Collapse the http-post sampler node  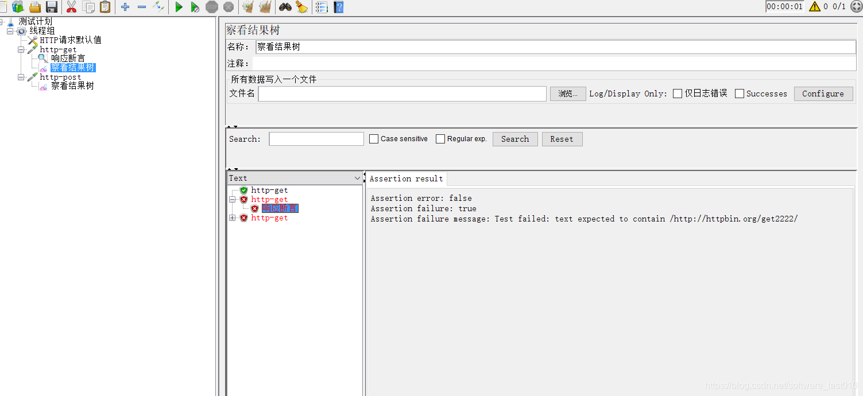[21, 77]
